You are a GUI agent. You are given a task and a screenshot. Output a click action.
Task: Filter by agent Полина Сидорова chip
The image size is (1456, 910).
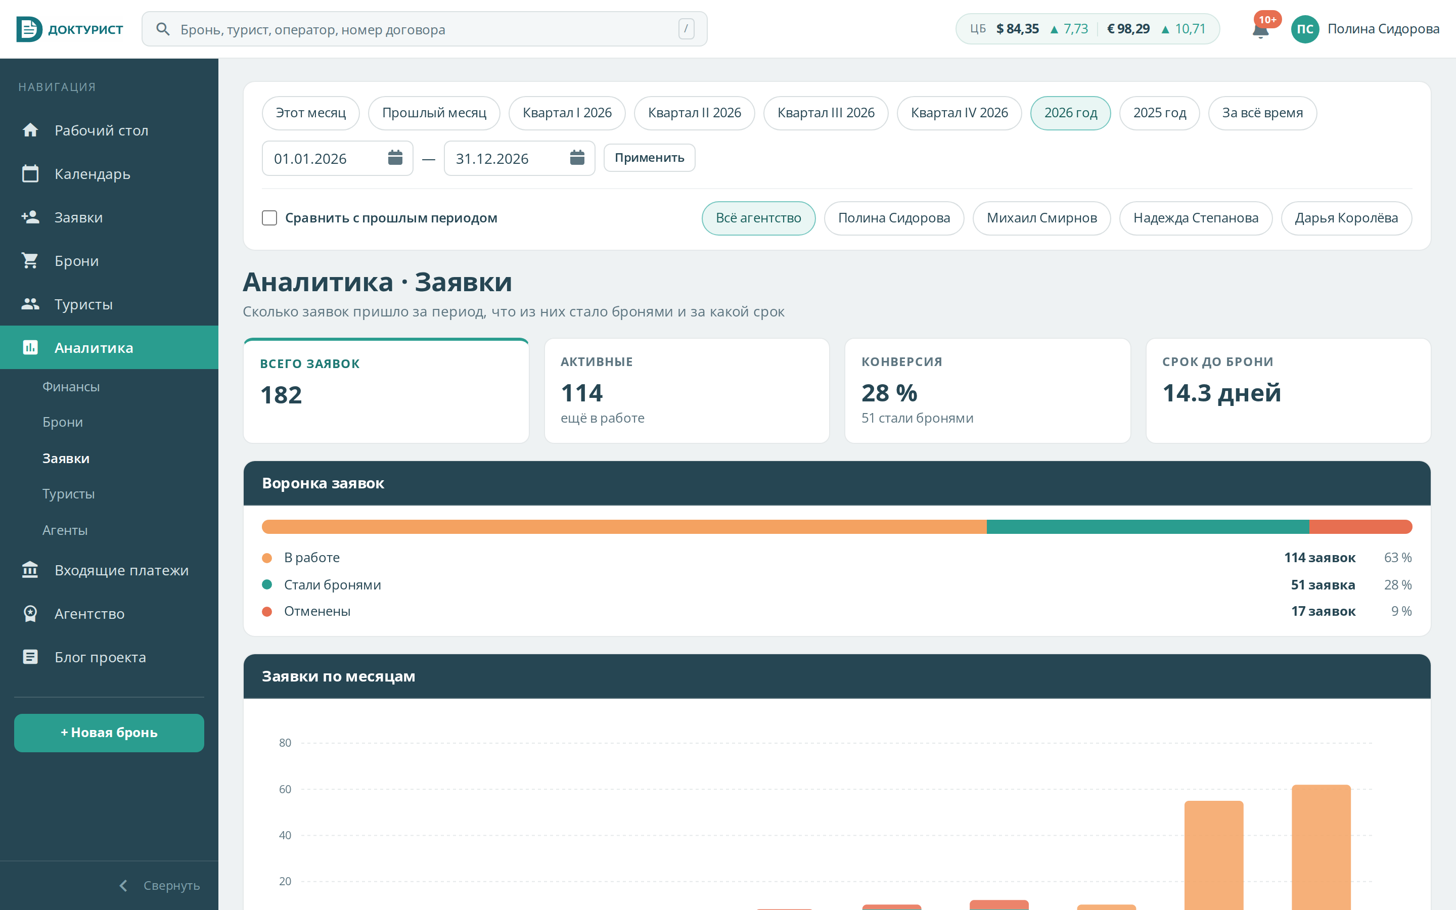894,218
